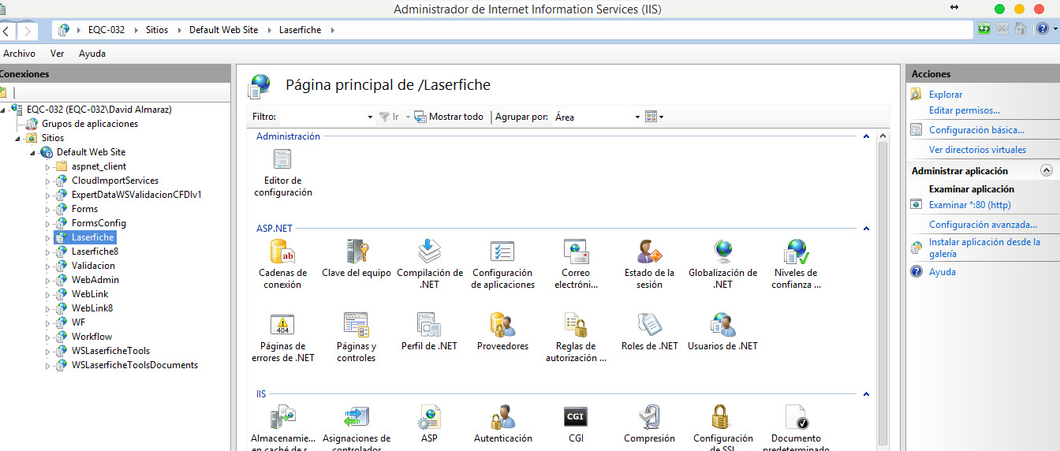
Task: Open the Ayuda menu
Action: pos(92,54)
